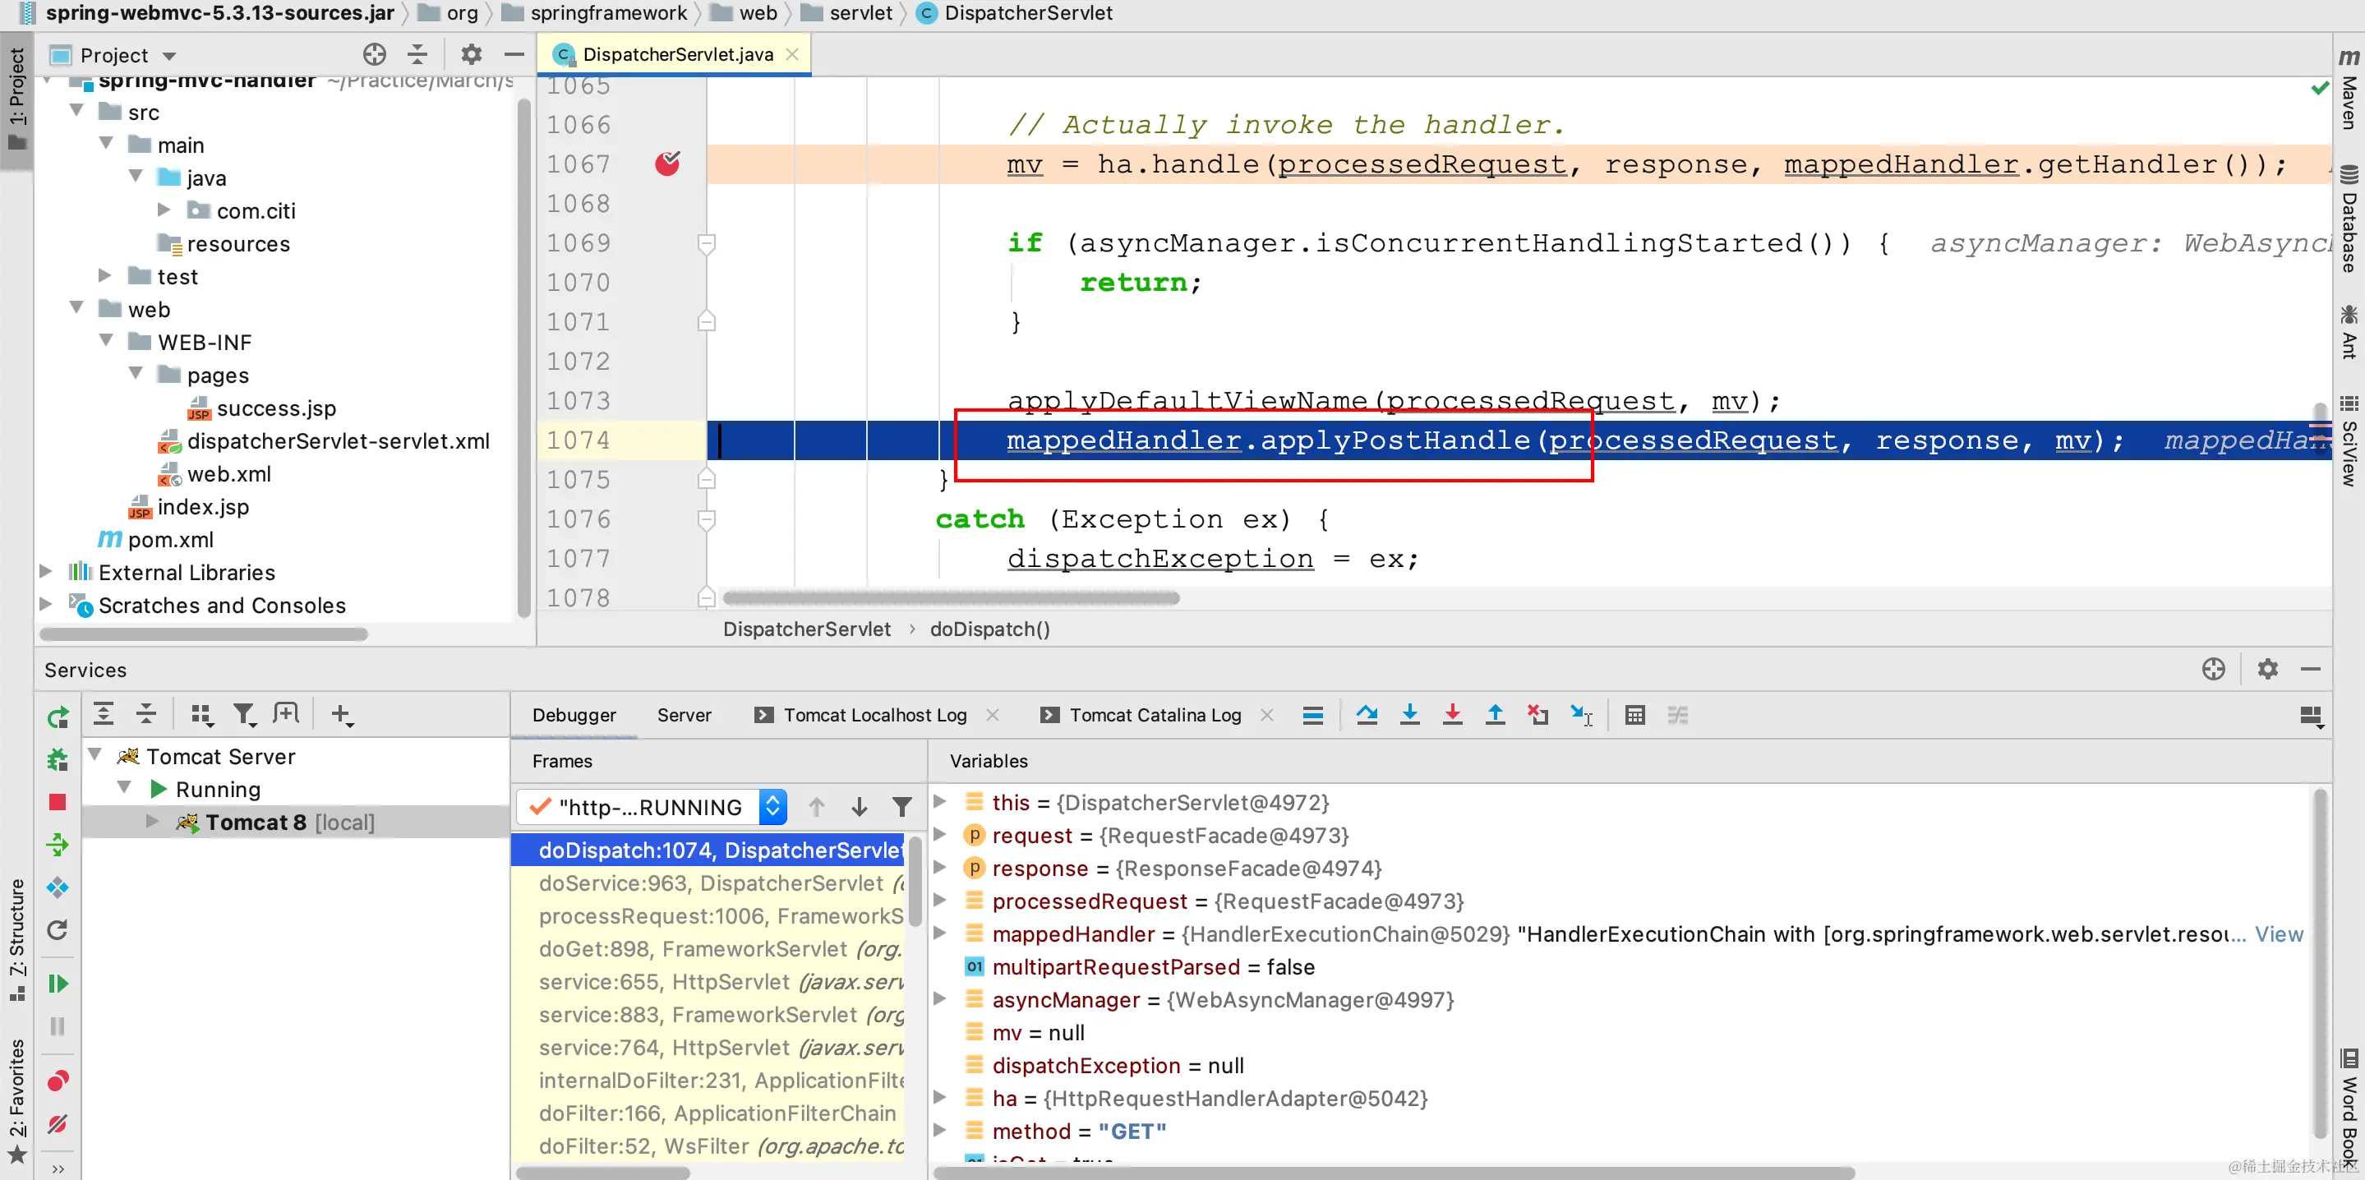Collapse the WEB-INF folder

coord(107,342)
